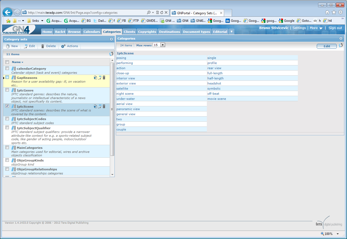Open the Actions dropdown in Category sets toolbar
The width and height of the screenshot is (347, 239).
click(70, 46)
